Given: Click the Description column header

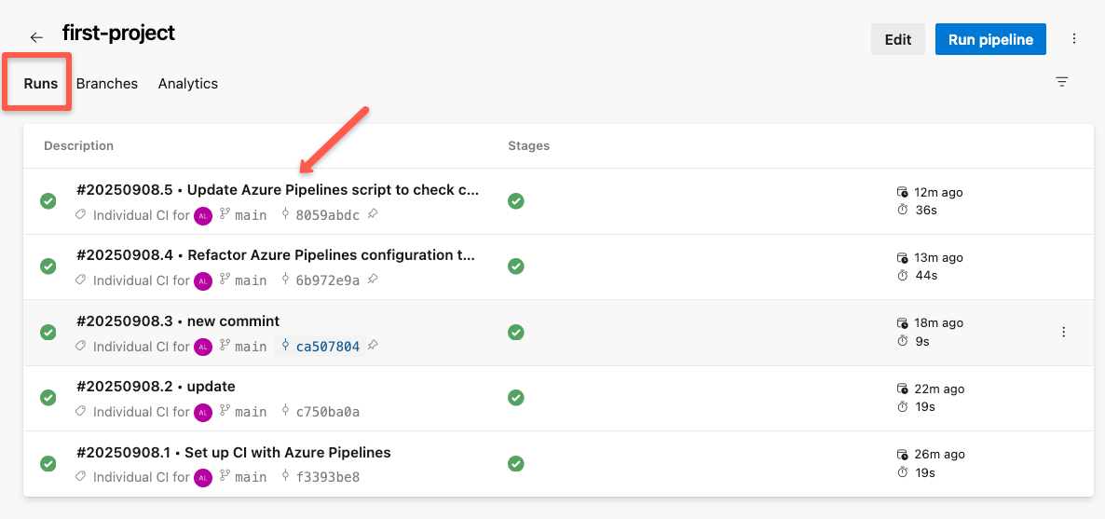Looking at the screenshot, I should pos(78,146).
